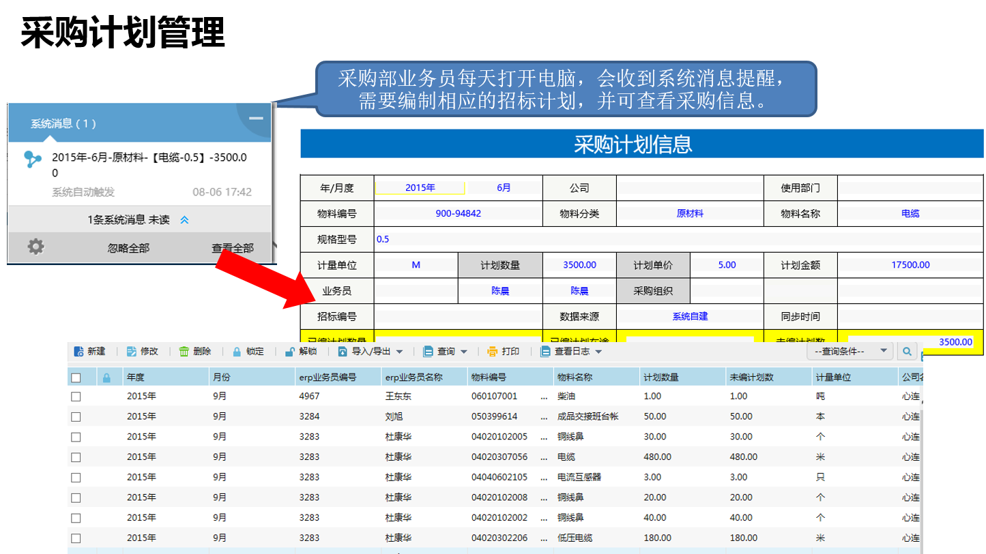
Task: Open the 查看日志 dropdown menu
Action: 598,352
